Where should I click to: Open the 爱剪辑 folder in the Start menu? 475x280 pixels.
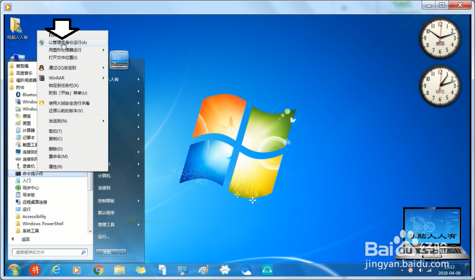22,66
